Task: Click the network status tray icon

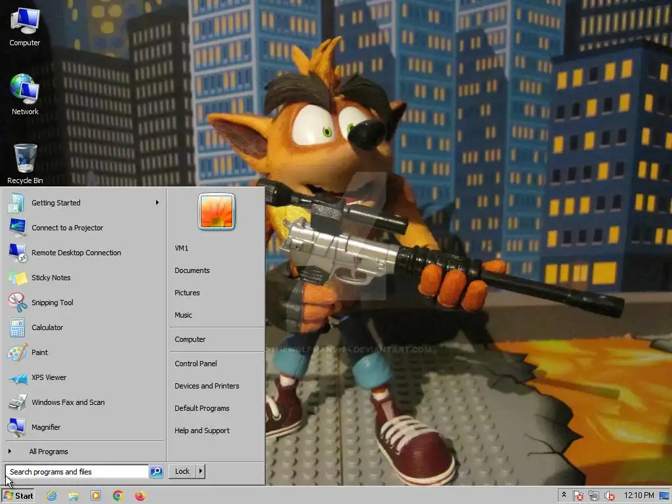Action: click(593, 496)
